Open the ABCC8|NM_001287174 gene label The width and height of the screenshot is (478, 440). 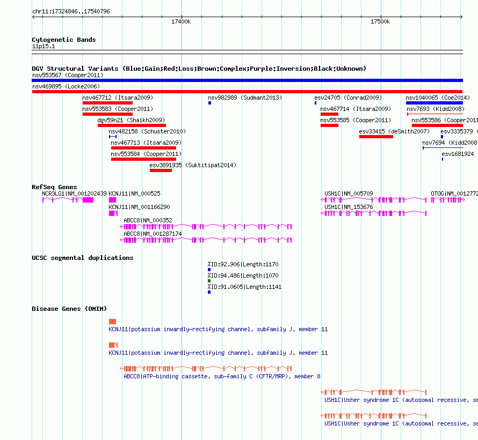click(153, 234)
